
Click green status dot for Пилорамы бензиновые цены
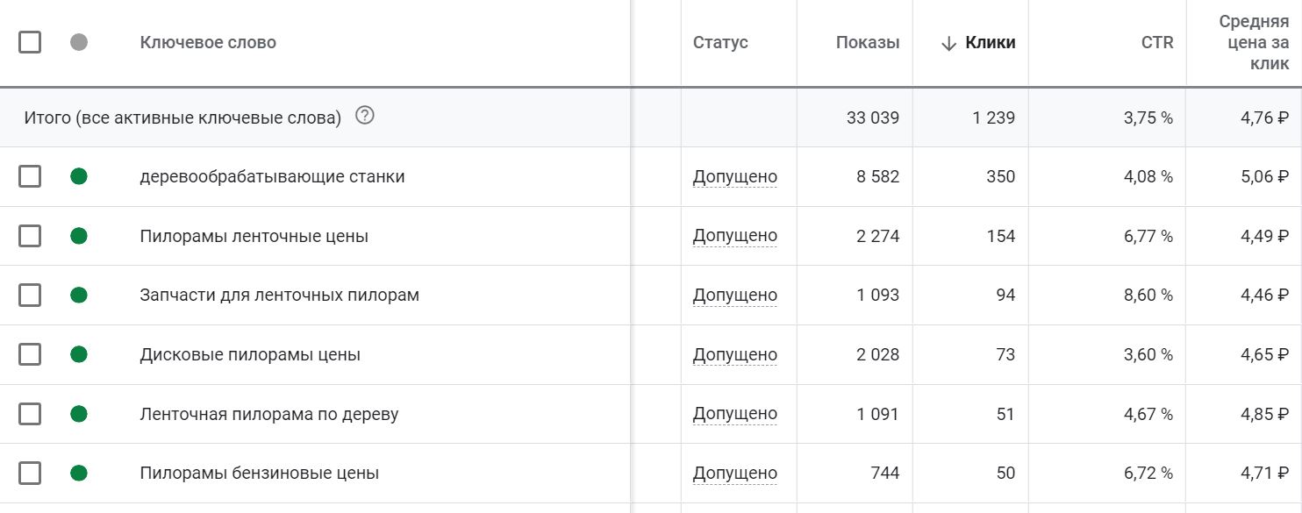(79, 473)
